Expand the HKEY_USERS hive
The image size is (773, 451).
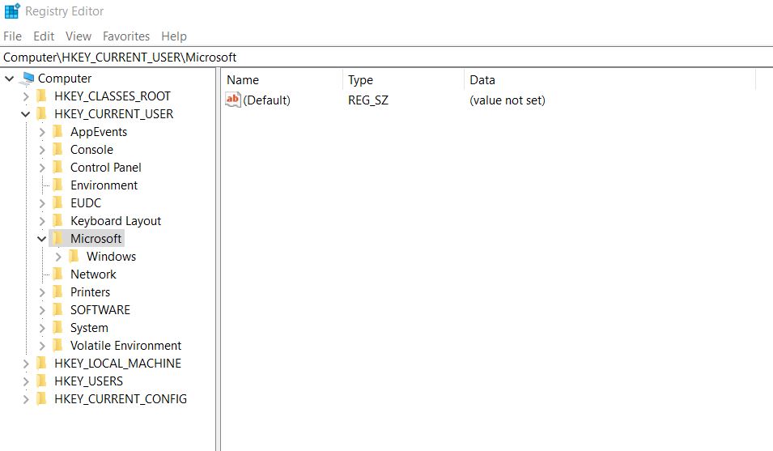tap(26, 381)
